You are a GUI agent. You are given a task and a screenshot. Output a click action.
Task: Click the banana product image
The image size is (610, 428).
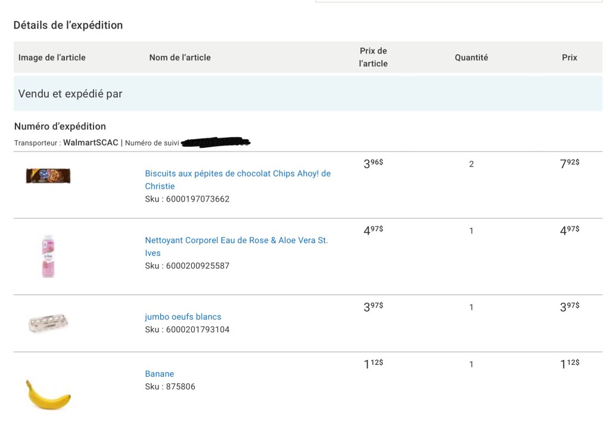48,395
